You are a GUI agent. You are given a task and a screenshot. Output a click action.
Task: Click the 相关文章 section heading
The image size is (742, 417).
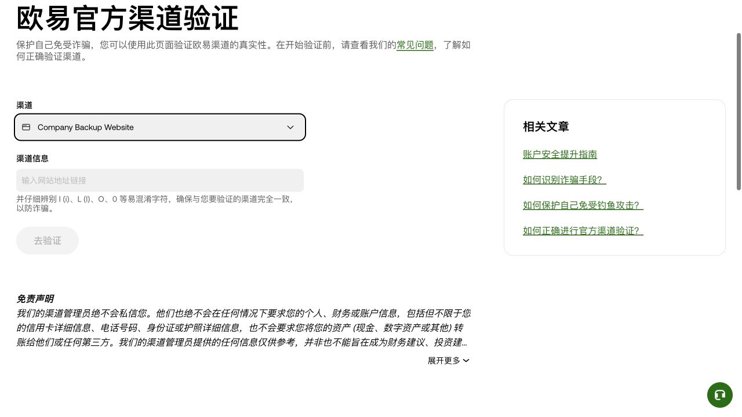point(546,126)
